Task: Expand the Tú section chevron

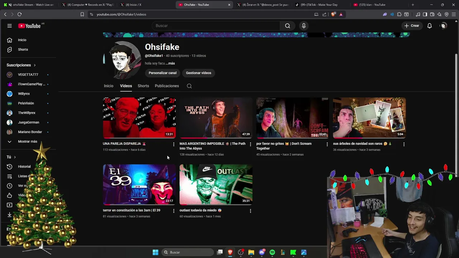Action: coord(15,157)
